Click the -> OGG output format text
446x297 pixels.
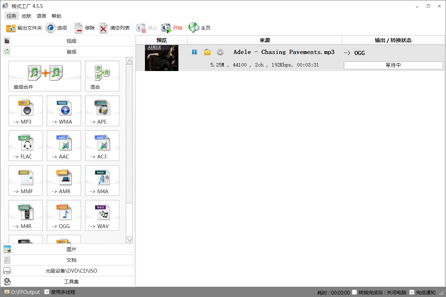pyautogui.click(x=354, y=53)
